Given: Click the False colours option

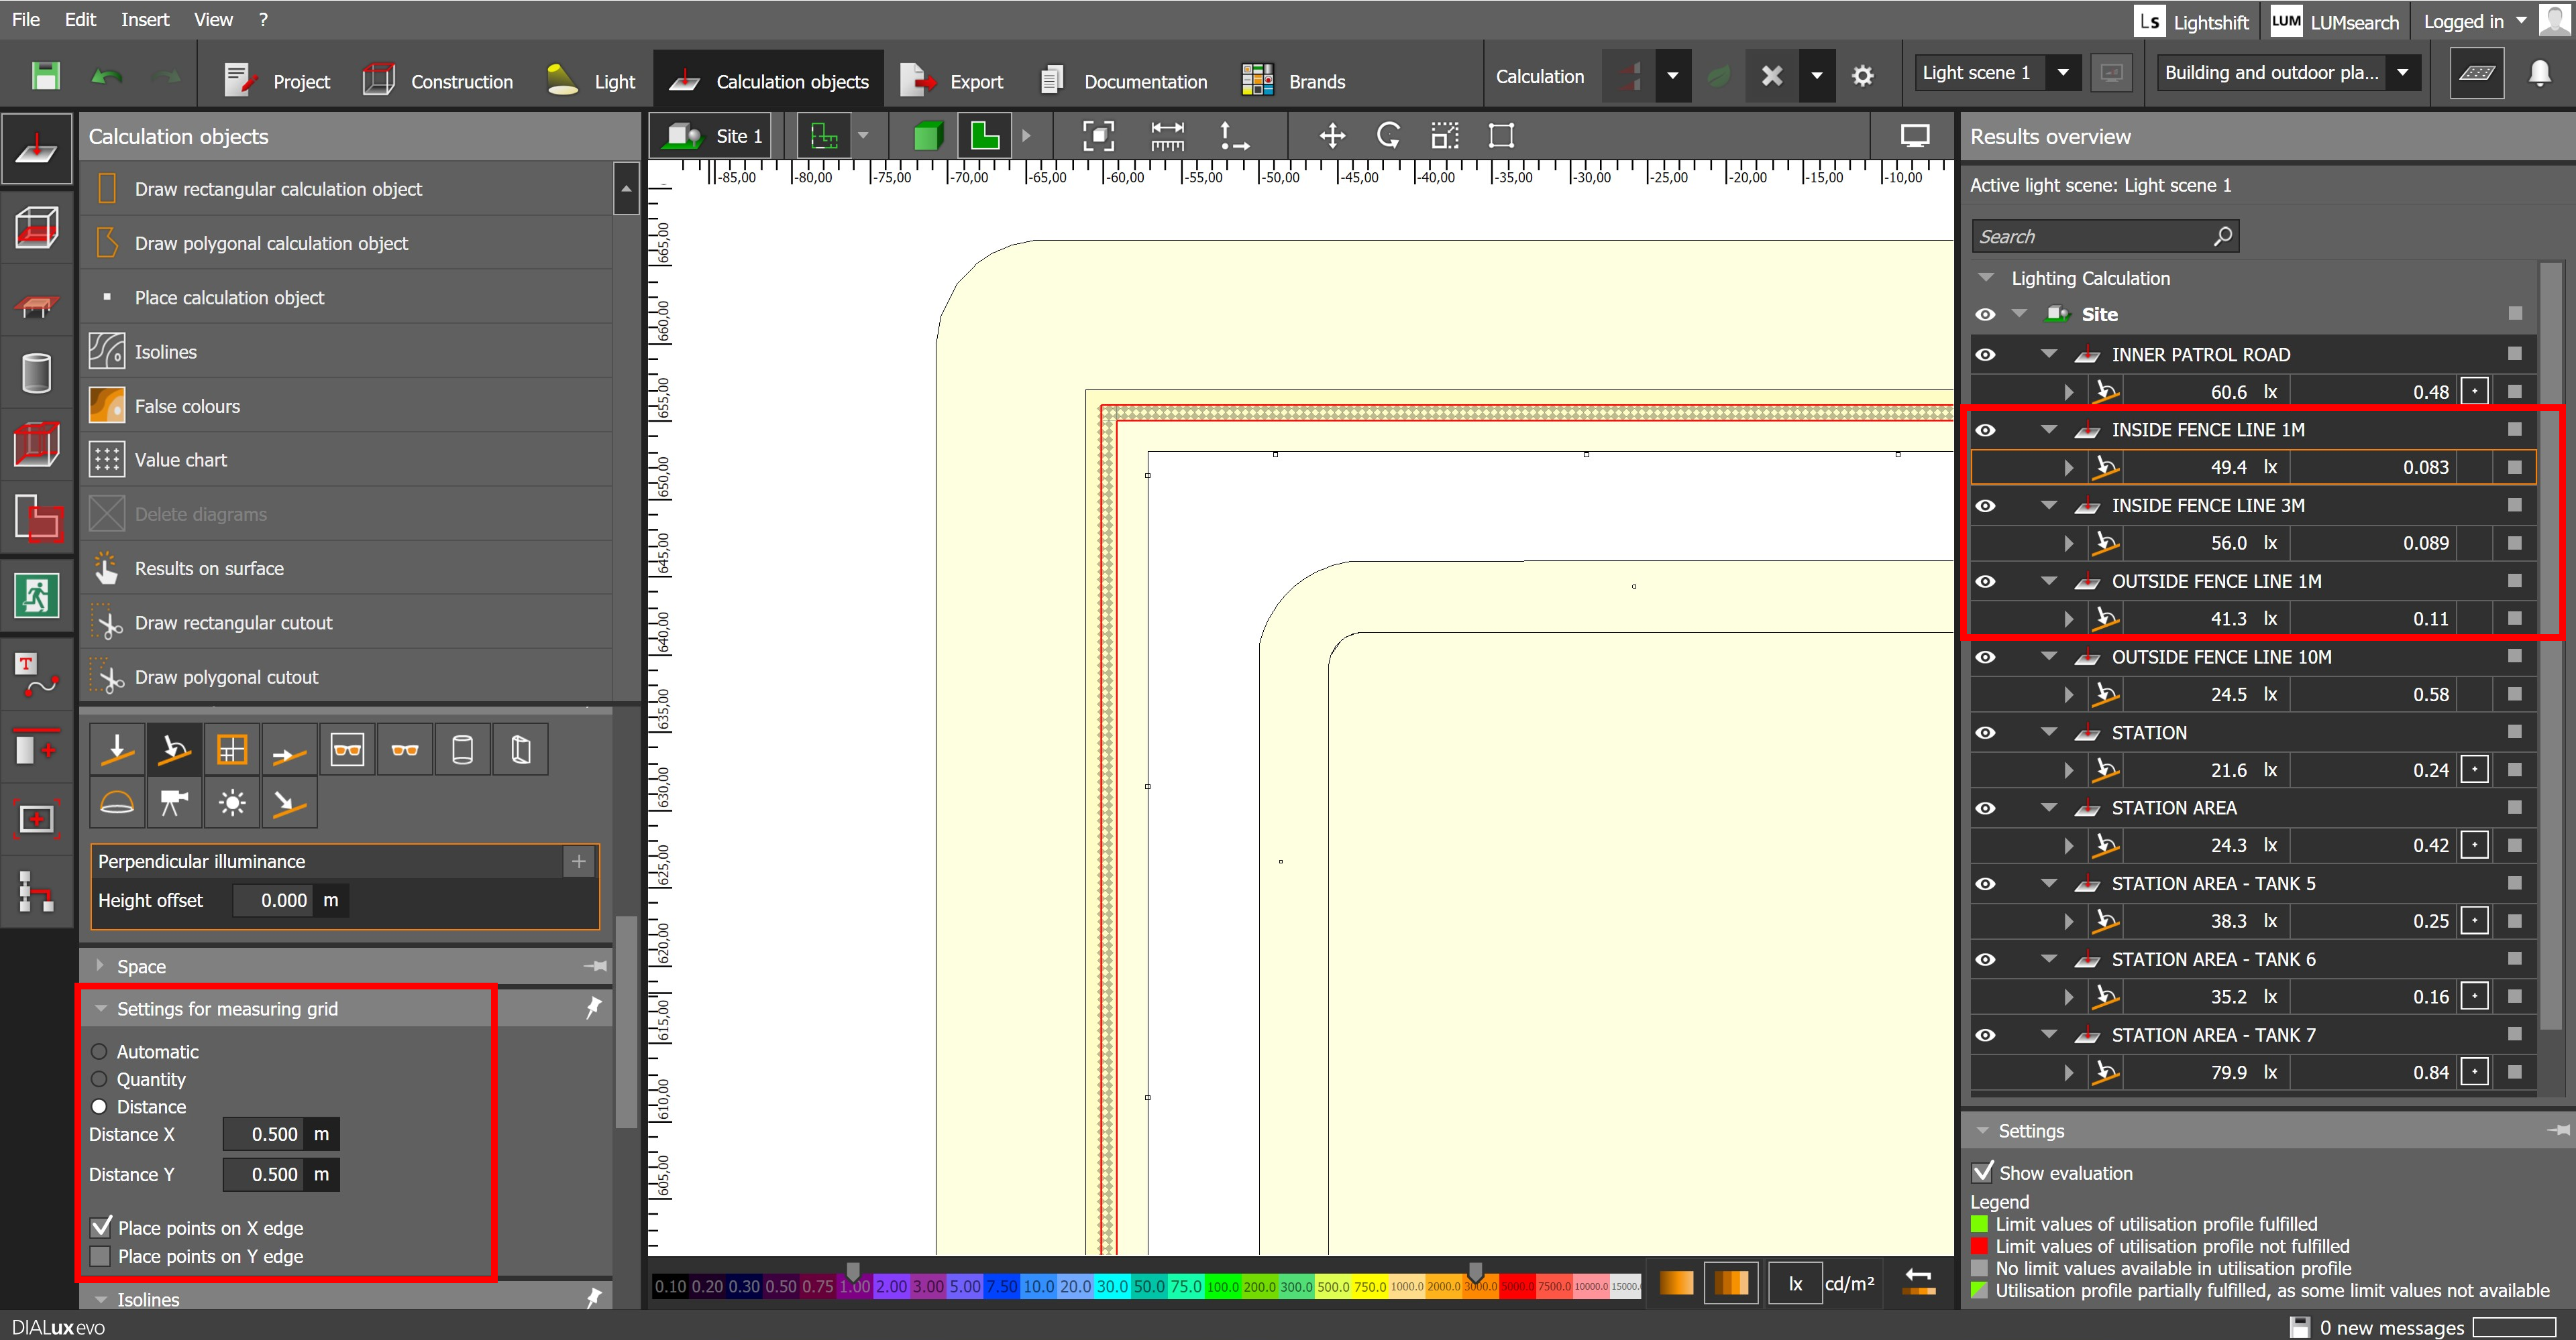Looking at the screenshot, I should pyautogui.click(x=187, y=406).
